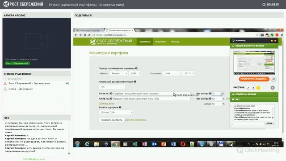Viewport: 286px width, 161px height.
Task: Click red browser extension icon
Action: pos(277,35)
